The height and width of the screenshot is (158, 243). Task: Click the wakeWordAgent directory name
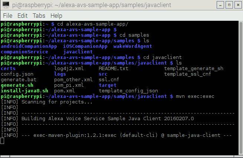point(132,46)
